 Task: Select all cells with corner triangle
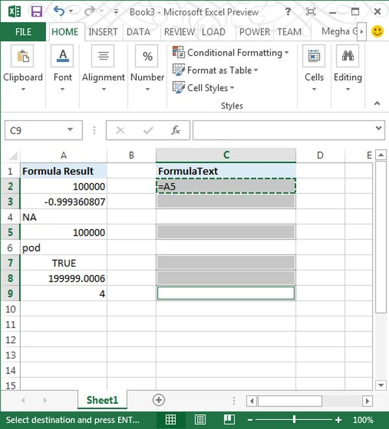pyautogui.click(x=13, y=155)
